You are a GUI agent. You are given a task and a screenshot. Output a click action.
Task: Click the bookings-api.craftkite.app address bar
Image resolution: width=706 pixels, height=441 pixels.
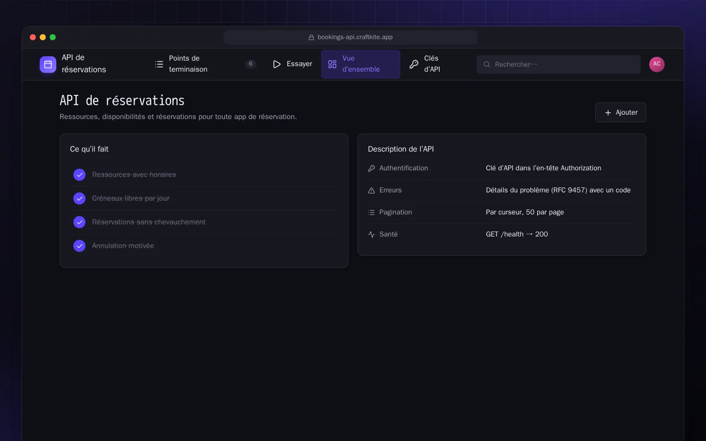point(351,37)
